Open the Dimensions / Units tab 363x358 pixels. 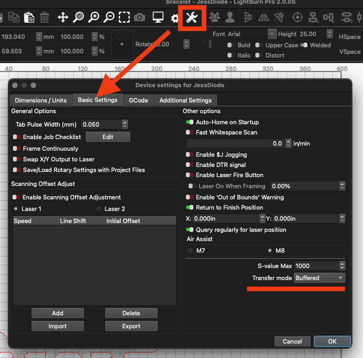tap(41, 100)
